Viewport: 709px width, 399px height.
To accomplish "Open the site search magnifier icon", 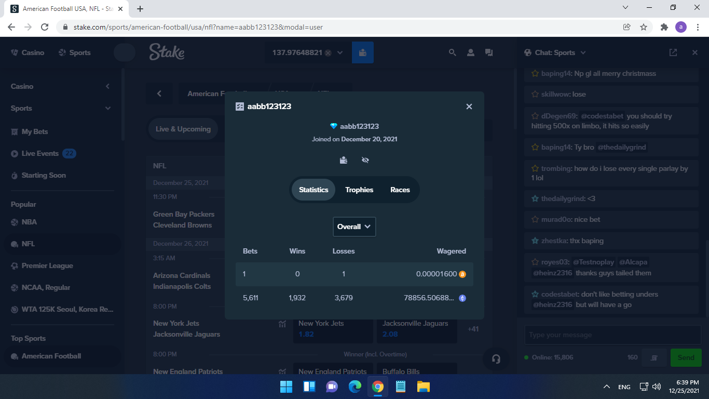I will click(x=453, y=52).
